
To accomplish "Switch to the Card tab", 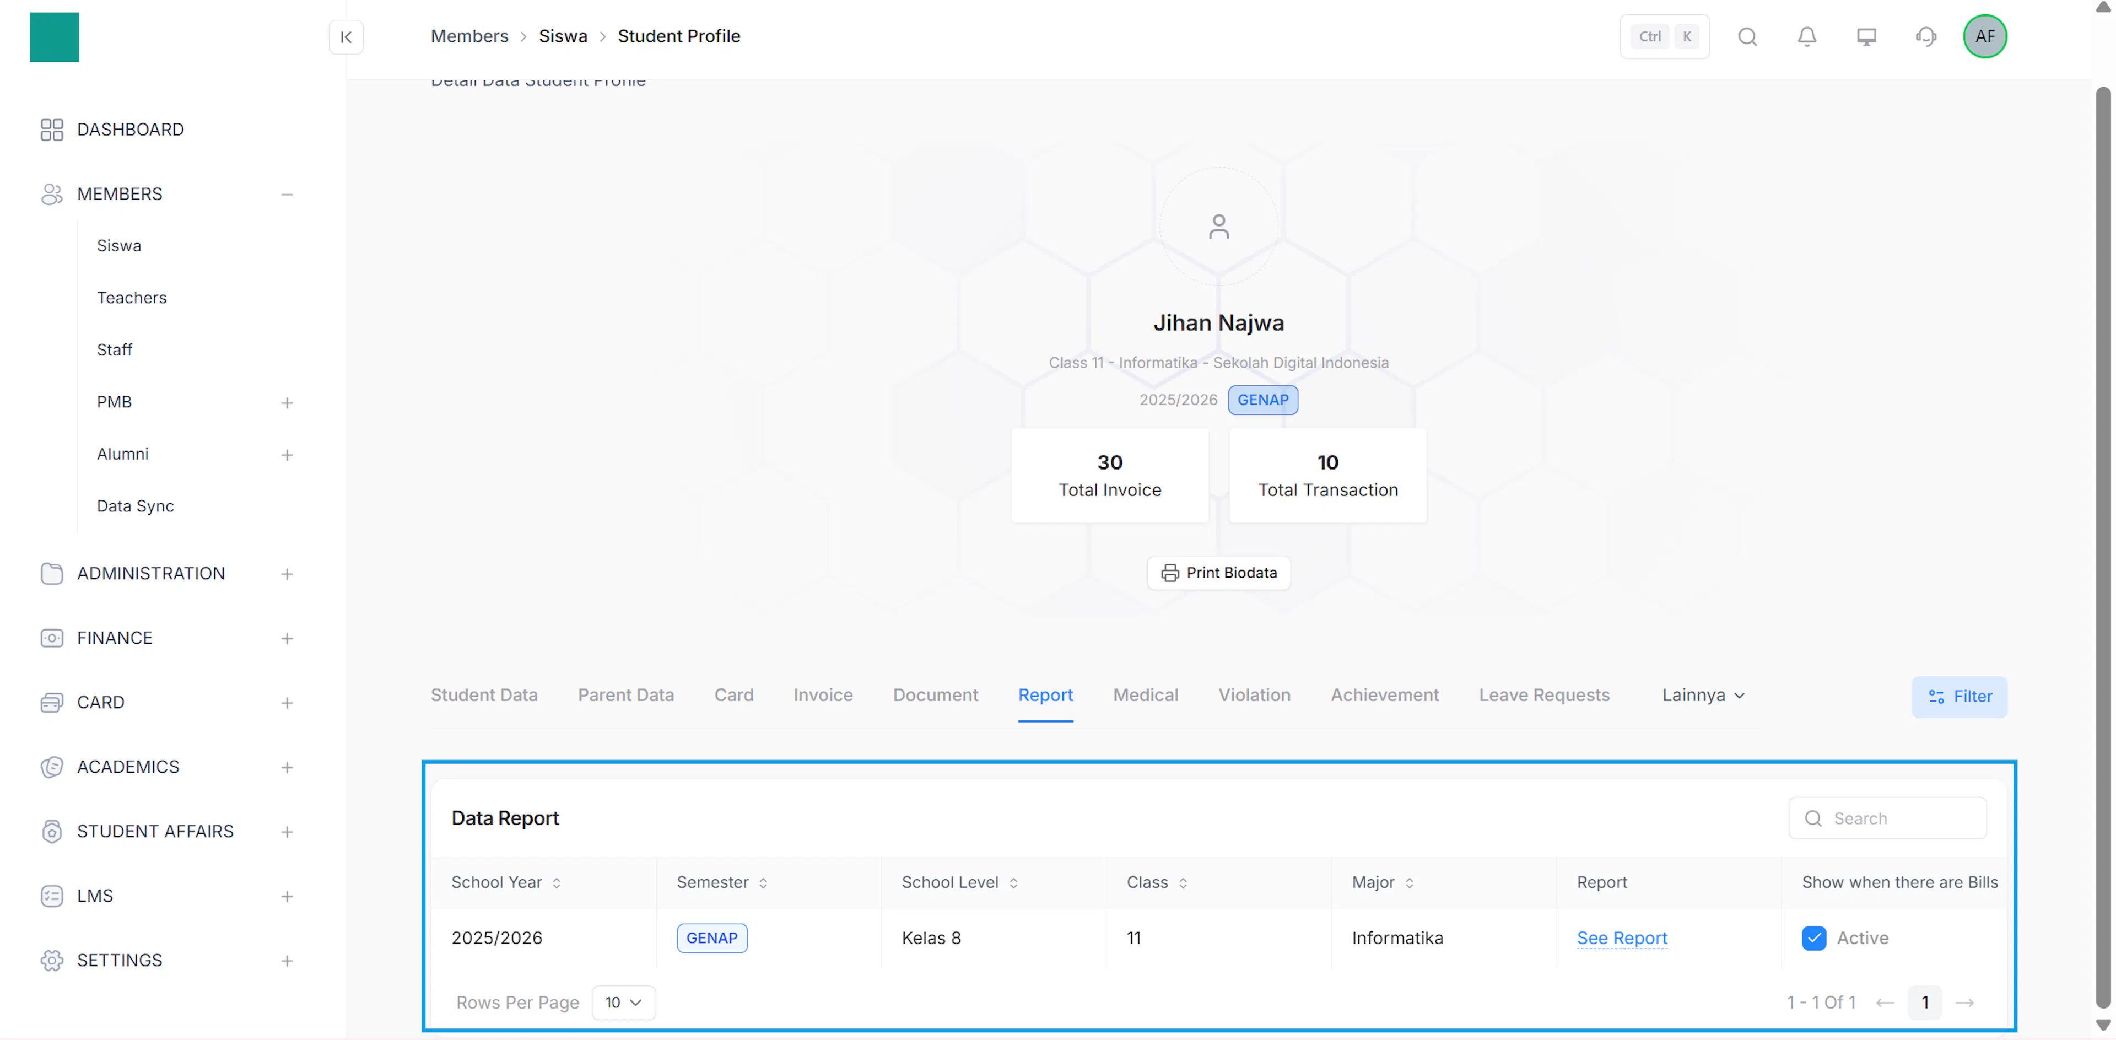I will [x=733, y=696].
